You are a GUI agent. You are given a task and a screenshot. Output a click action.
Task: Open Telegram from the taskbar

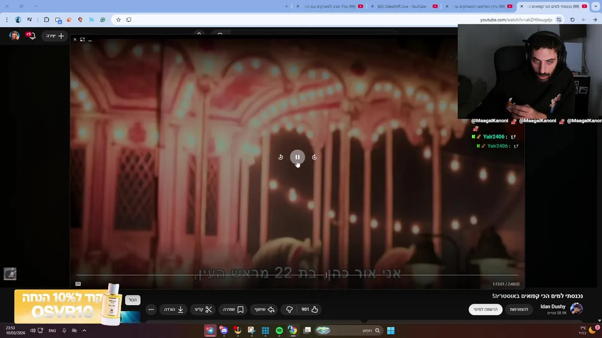(210, 330)
